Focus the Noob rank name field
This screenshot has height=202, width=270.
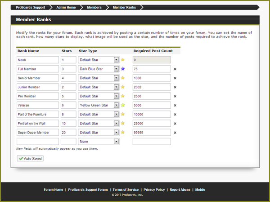click(38, 60)
